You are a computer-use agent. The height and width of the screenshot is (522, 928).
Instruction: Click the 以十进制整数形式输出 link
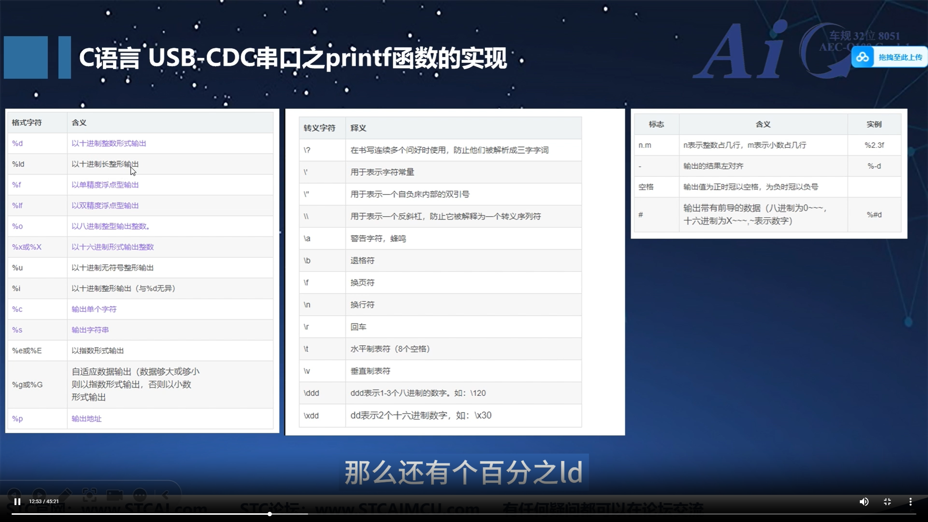[x=109, y=143]
